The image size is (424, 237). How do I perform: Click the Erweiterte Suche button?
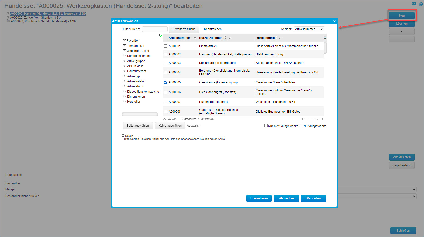pyautogui.click(x=184, y=29)
